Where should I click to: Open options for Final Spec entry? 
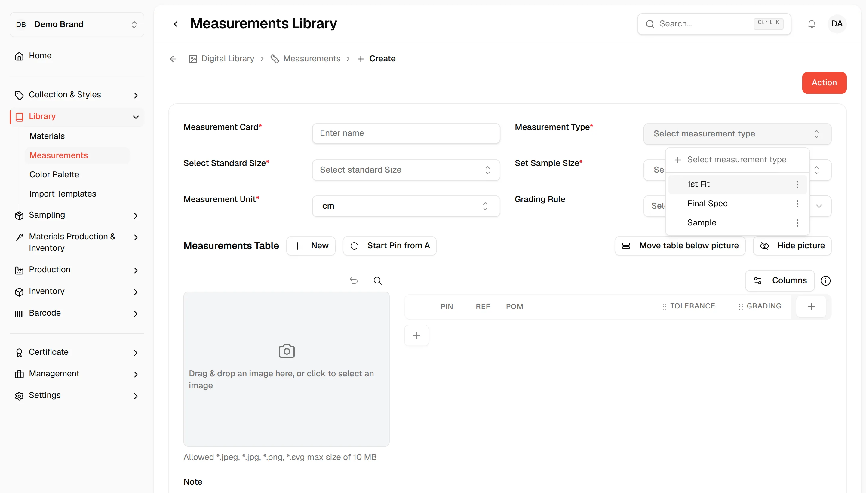click(x=797, y=204)
